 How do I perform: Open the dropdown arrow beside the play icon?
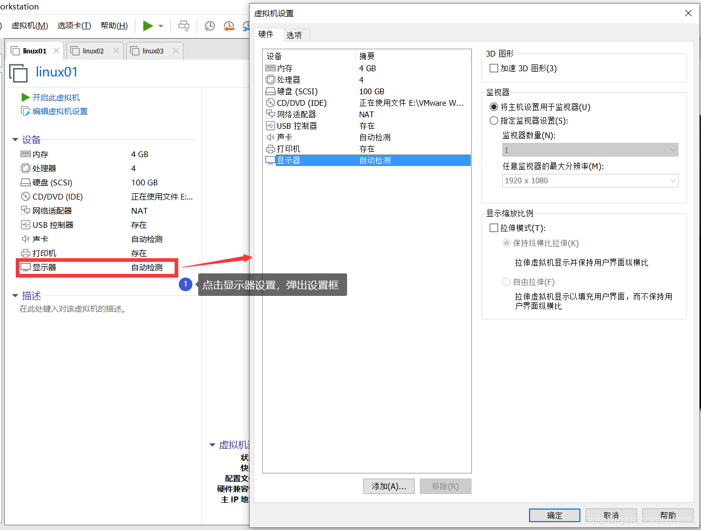(161, 26)
